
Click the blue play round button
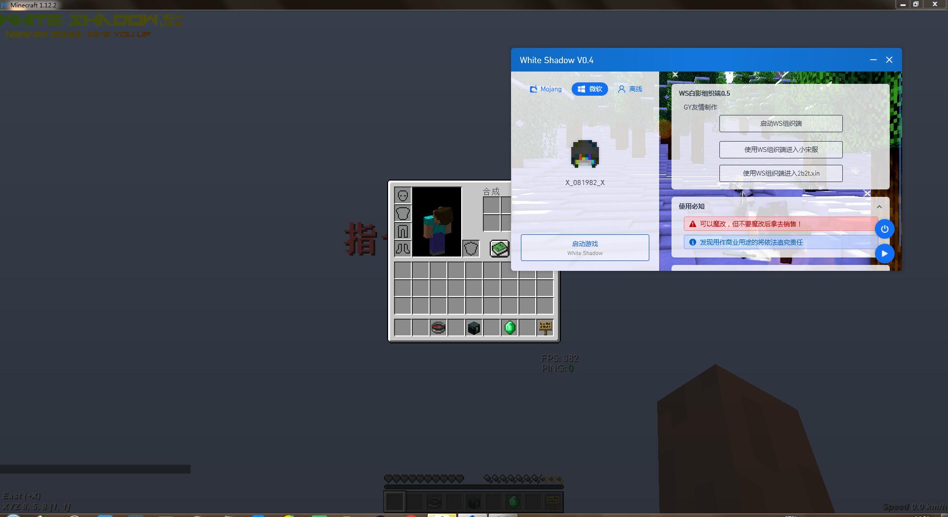pos(884,254)
